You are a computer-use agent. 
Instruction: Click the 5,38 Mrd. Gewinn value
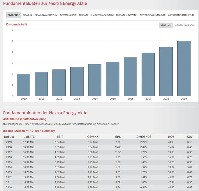(93, 152)
